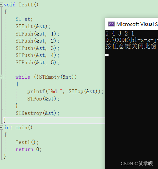Click the STPush(&st, 3); line

tap(37, 48)
